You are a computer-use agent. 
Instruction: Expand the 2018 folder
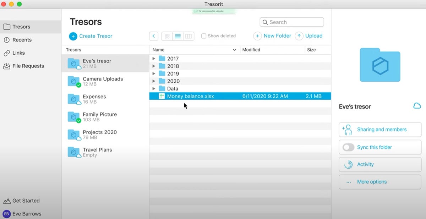tap(154, 66)
